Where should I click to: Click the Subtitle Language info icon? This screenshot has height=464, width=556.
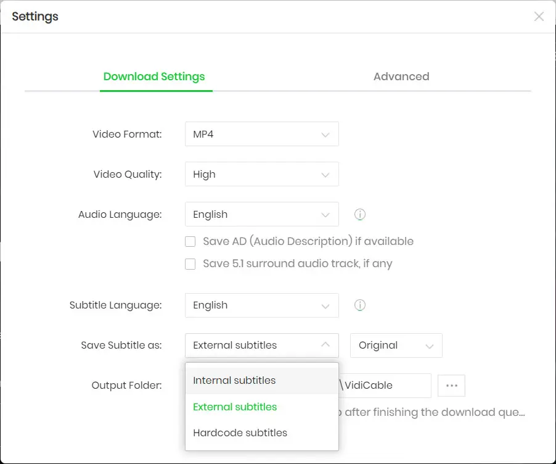[359, 305]
